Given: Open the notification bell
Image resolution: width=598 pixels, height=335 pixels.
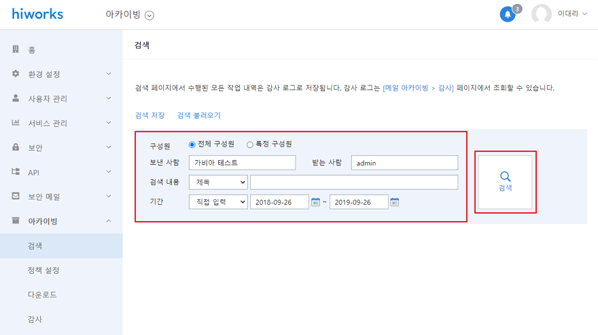Looking at the screenshot, I should click(x=507, y=14).
